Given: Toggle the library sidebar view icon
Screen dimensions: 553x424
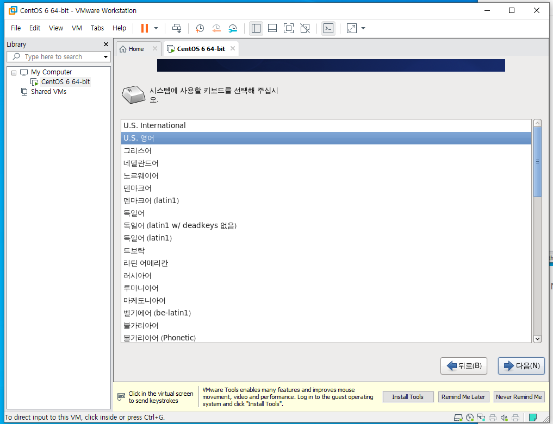Looking at the screenshot, I should pos(256,28).
